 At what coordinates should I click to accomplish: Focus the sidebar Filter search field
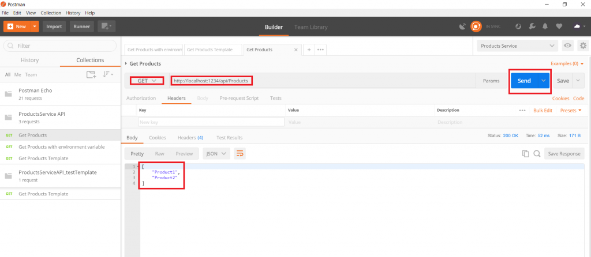(x=60, y=46)
